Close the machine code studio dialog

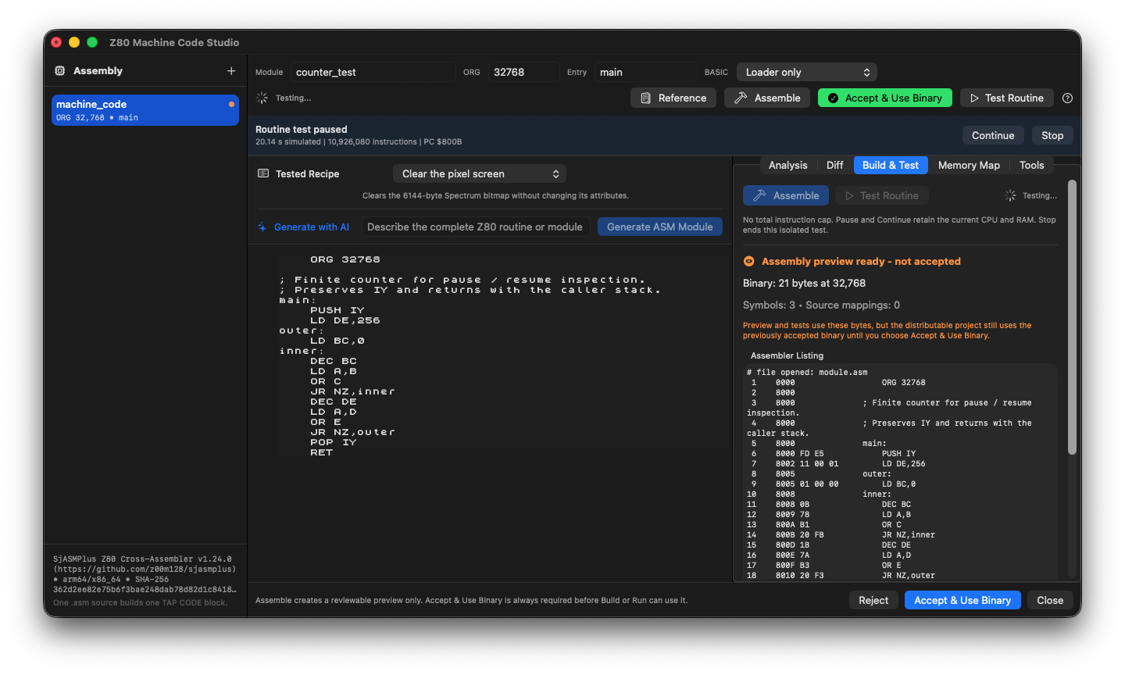pyautogui.click(x=1050, y=601)
